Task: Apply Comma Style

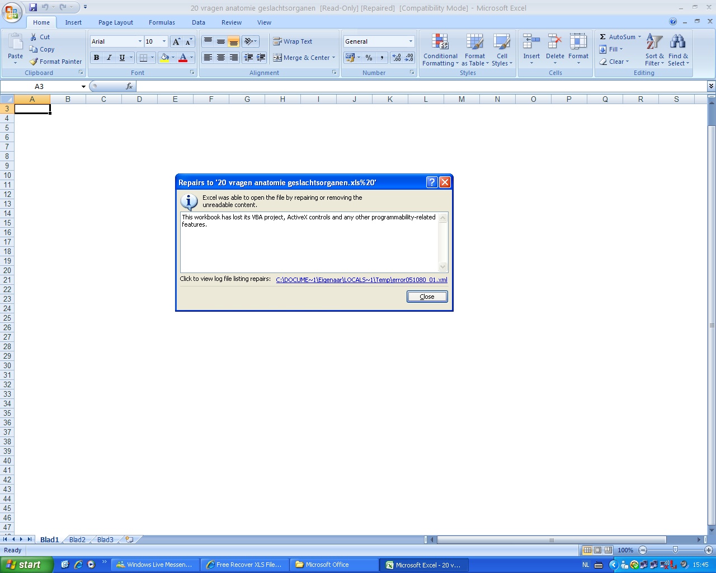Action: [x=382, y=58]
